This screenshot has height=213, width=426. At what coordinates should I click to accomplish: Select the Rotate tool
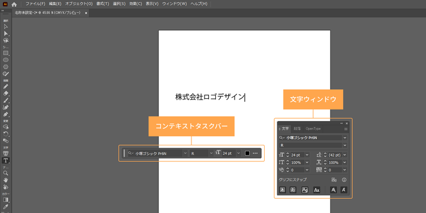[6, 133]
